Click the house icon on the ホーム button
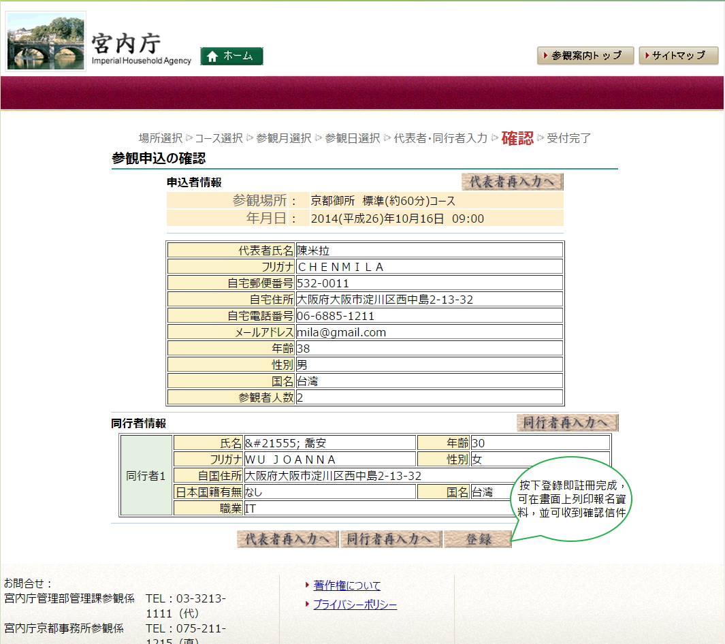Screen dimensions: 725x644 [x=212, y=57]
